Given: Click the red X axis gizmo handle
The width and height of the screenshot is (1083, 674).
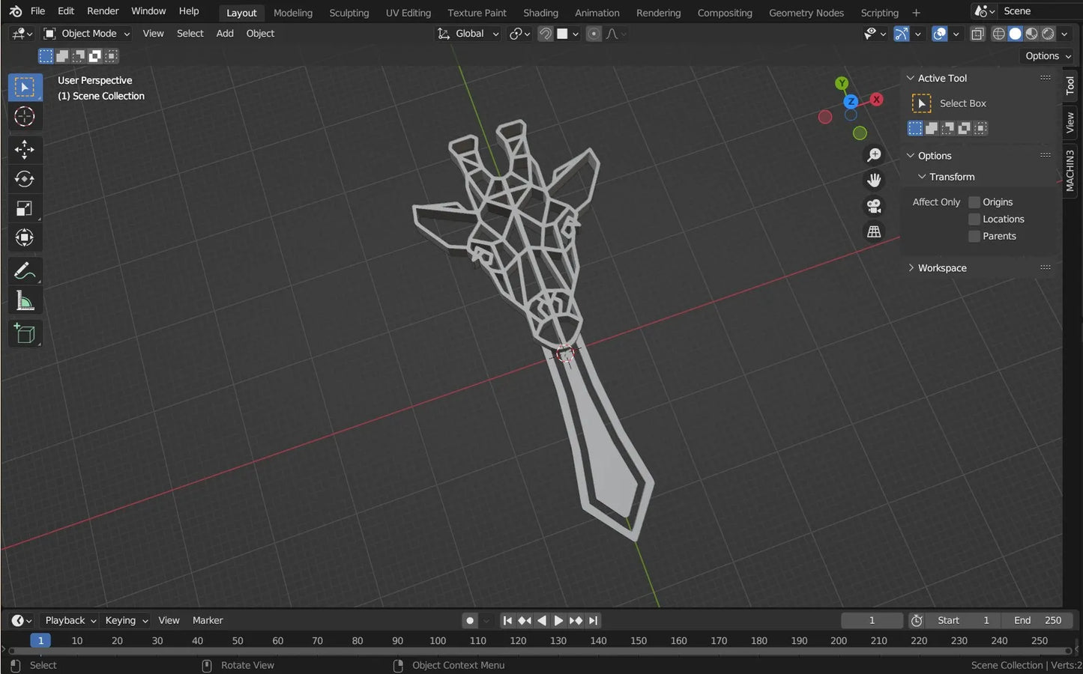Looking at the screenshot, I should pyautogui.click(x=876, y=99).
